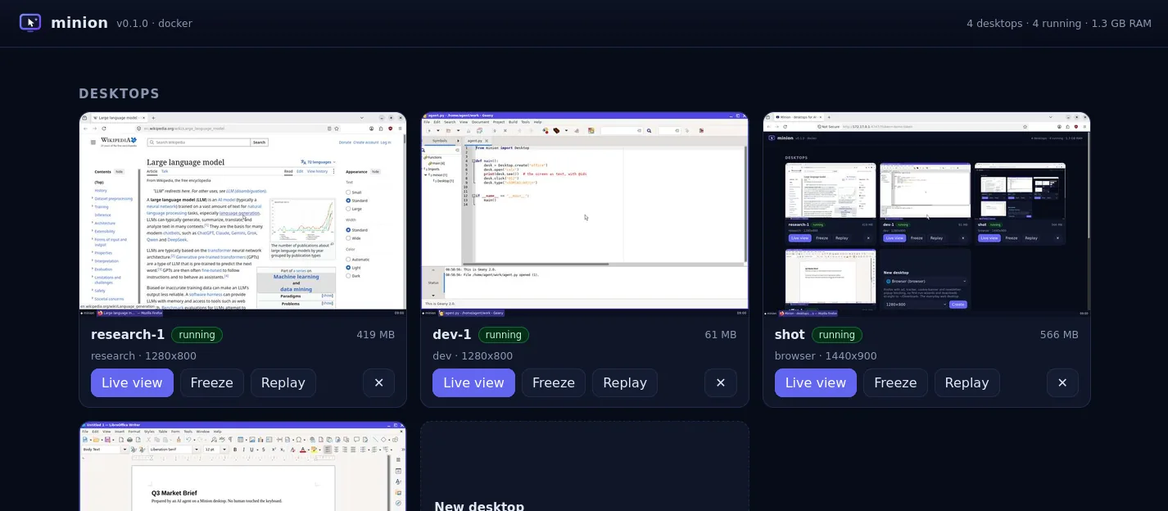This screenshot has height=511, width=1168.
Task: Click the Firefox reload icon in the research-1 preview
Action: (104, 129)
